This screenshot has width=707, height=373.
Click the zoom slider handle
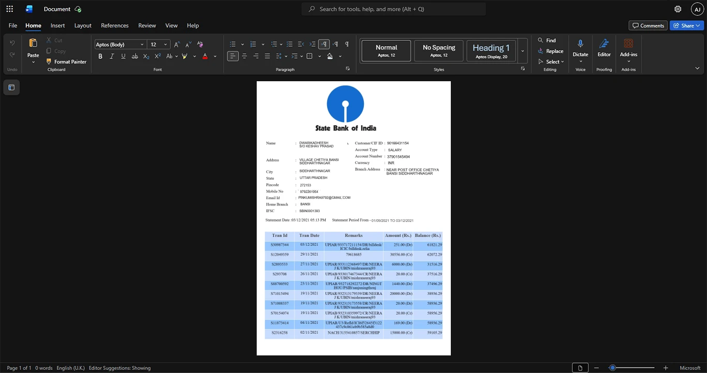(x=612, y=368)
